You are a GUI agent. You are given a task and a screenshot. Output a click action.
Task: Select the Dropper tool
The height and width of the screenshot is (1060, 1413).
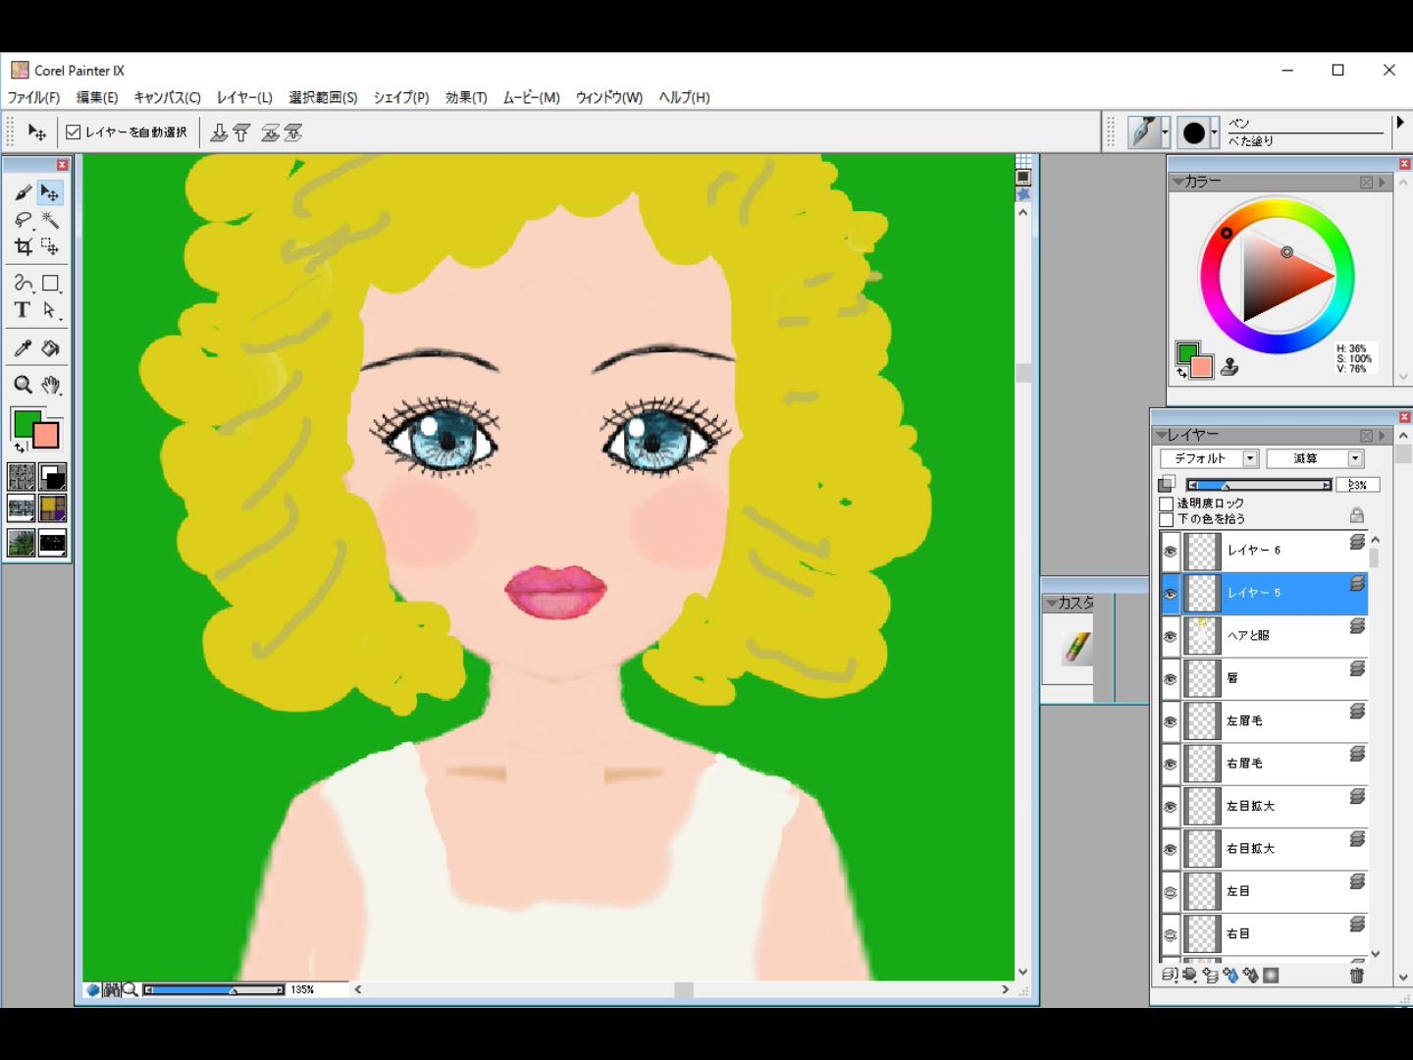23,348
